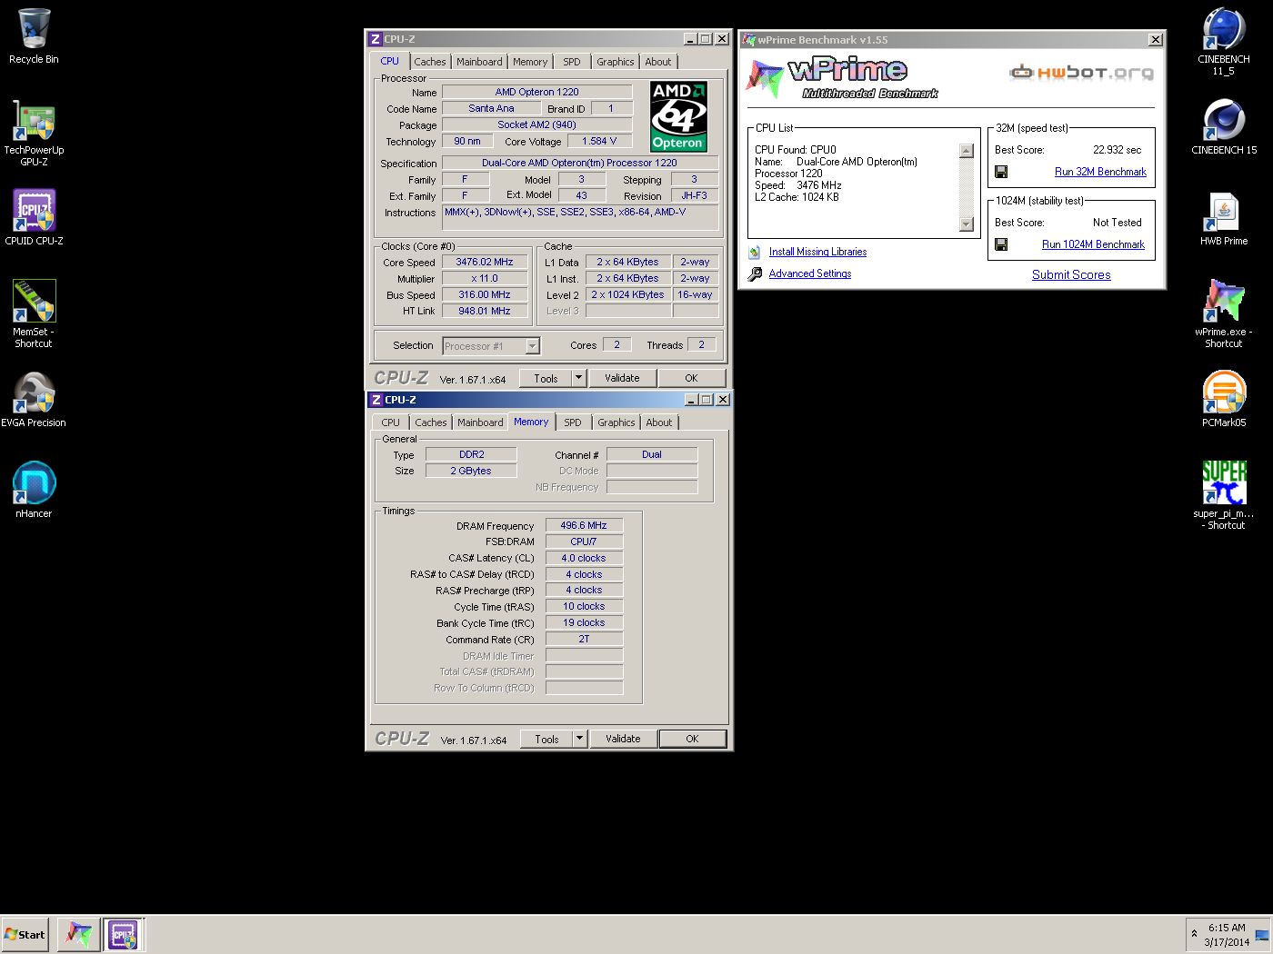Open CINEBENCH 11_5 desktop shortcut
The width and height of the screenshot is (1273, 954).
coord(1224,41)
